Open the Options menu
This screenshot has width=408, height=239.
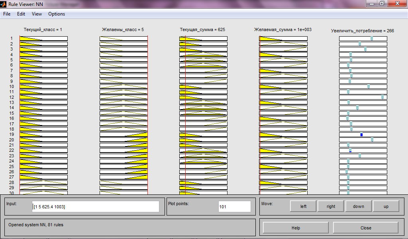click(57, 14)
